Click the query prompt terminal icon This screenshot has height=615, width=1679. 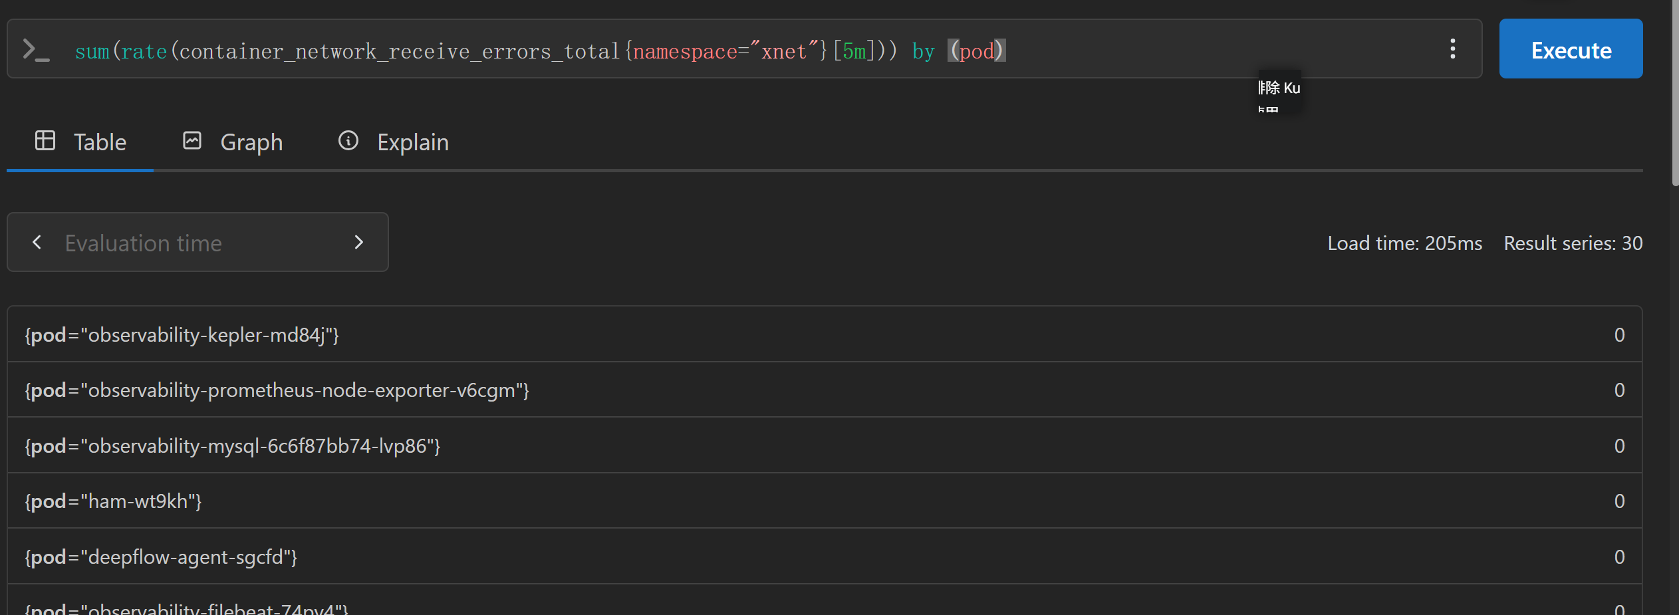point(36,50)
